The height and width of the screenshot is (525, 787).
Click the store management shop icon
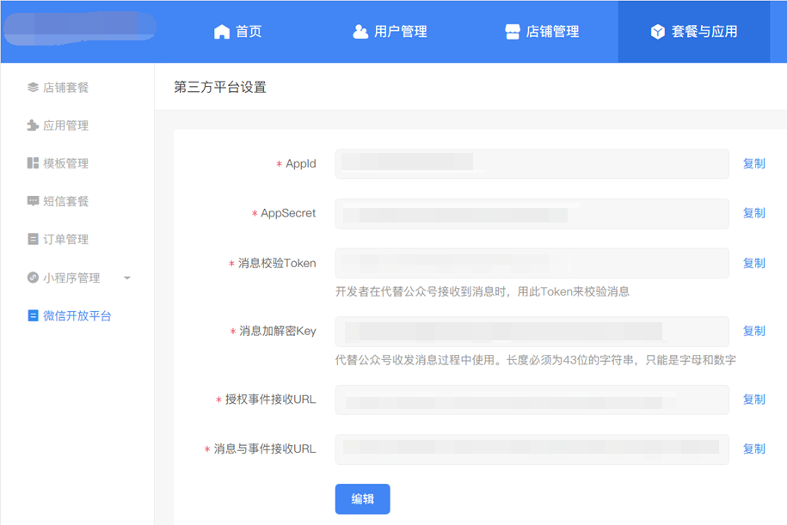tap(513, 32)
